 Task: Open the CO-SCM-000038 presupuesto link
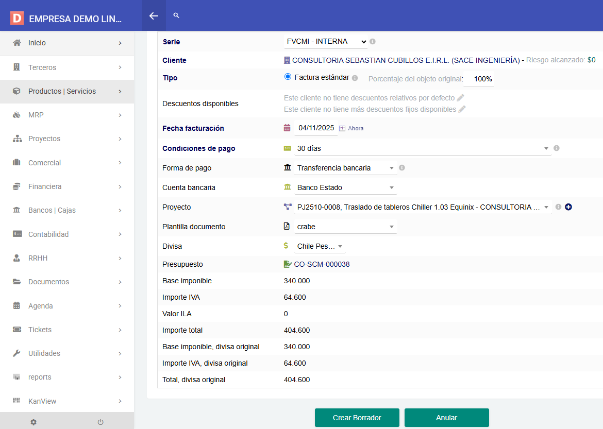tap(322, 264)
